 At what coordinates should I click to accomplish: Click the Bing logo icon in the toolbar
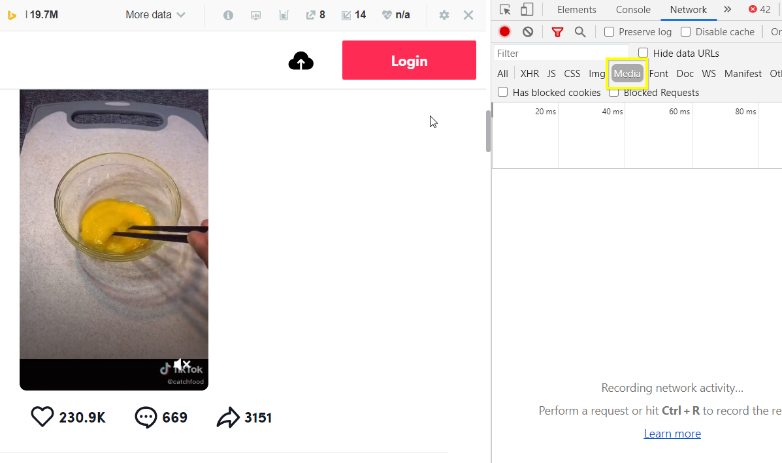coord(12,16)
